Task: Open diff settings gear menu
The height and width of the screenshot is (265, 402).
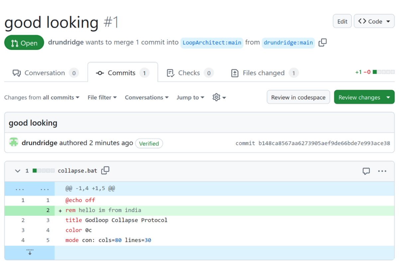Action: [x=219, y=98]
